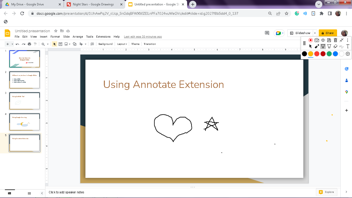Select the pen tool in the Annotate toolbar
Screen dimensions: 352x198
[323, 46]
